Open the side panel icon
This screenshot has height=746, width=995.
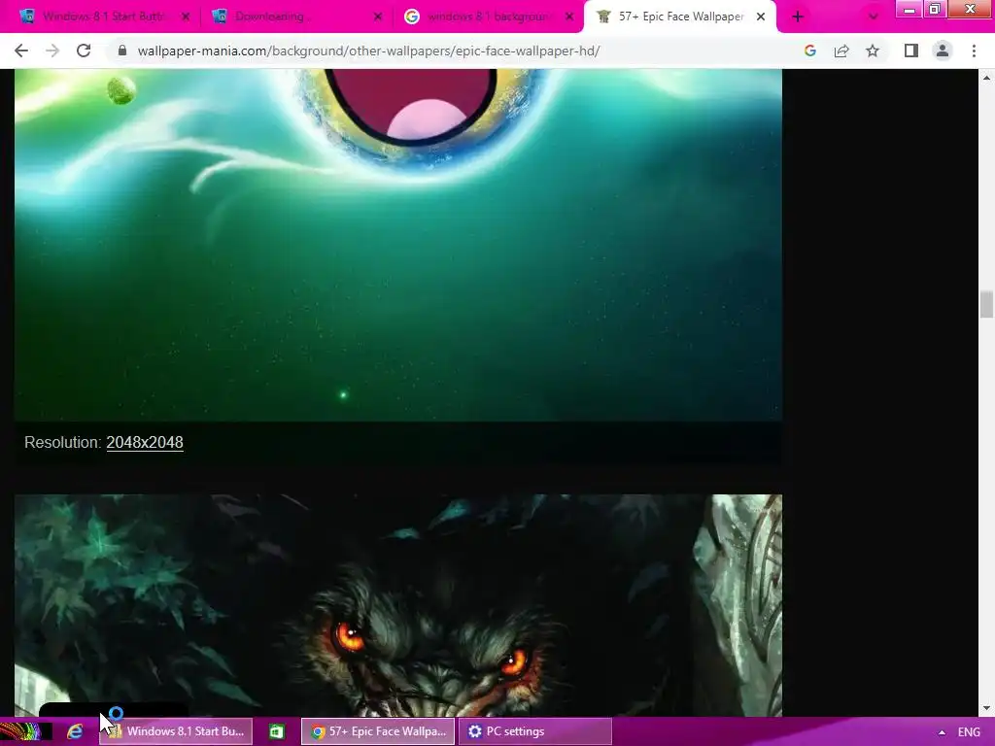[x=911, y=51]
